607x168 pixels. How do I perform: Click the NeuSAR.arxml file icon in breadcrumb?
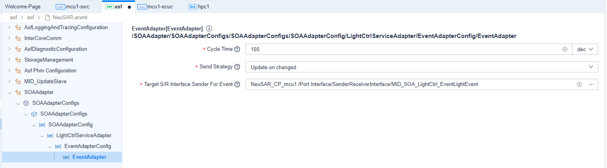(48, 18)
